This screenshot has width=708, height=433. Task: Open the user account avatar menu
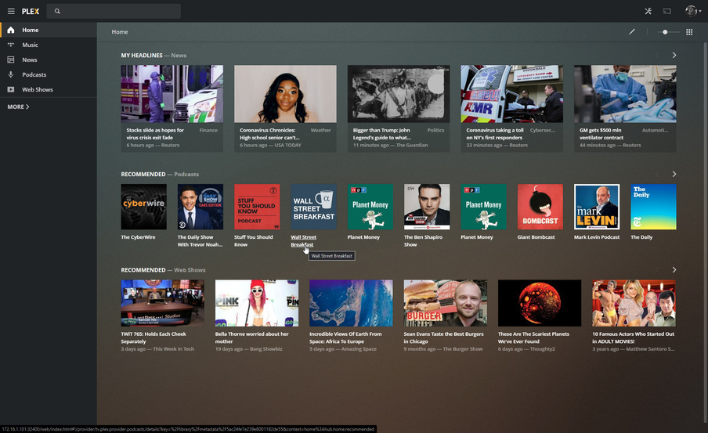click(692, 11)
